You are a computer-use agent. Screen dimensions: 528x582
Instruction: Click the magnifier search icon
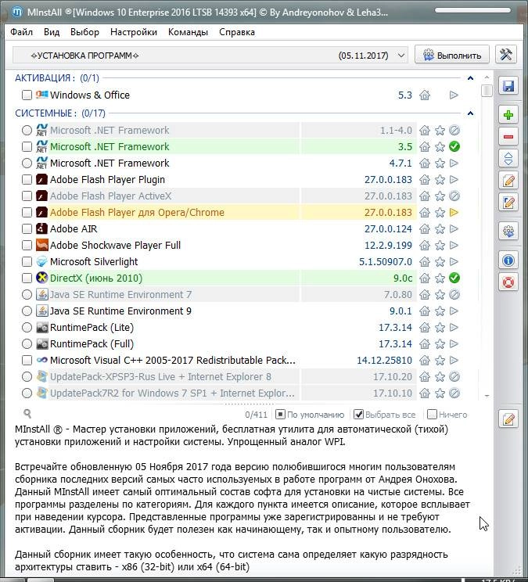27,414
